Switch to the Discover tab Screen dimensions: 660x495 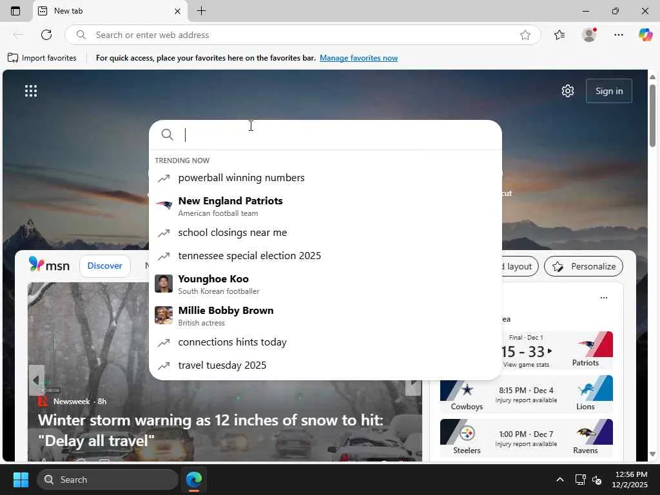pyautogui.click(x=105, y=266)
